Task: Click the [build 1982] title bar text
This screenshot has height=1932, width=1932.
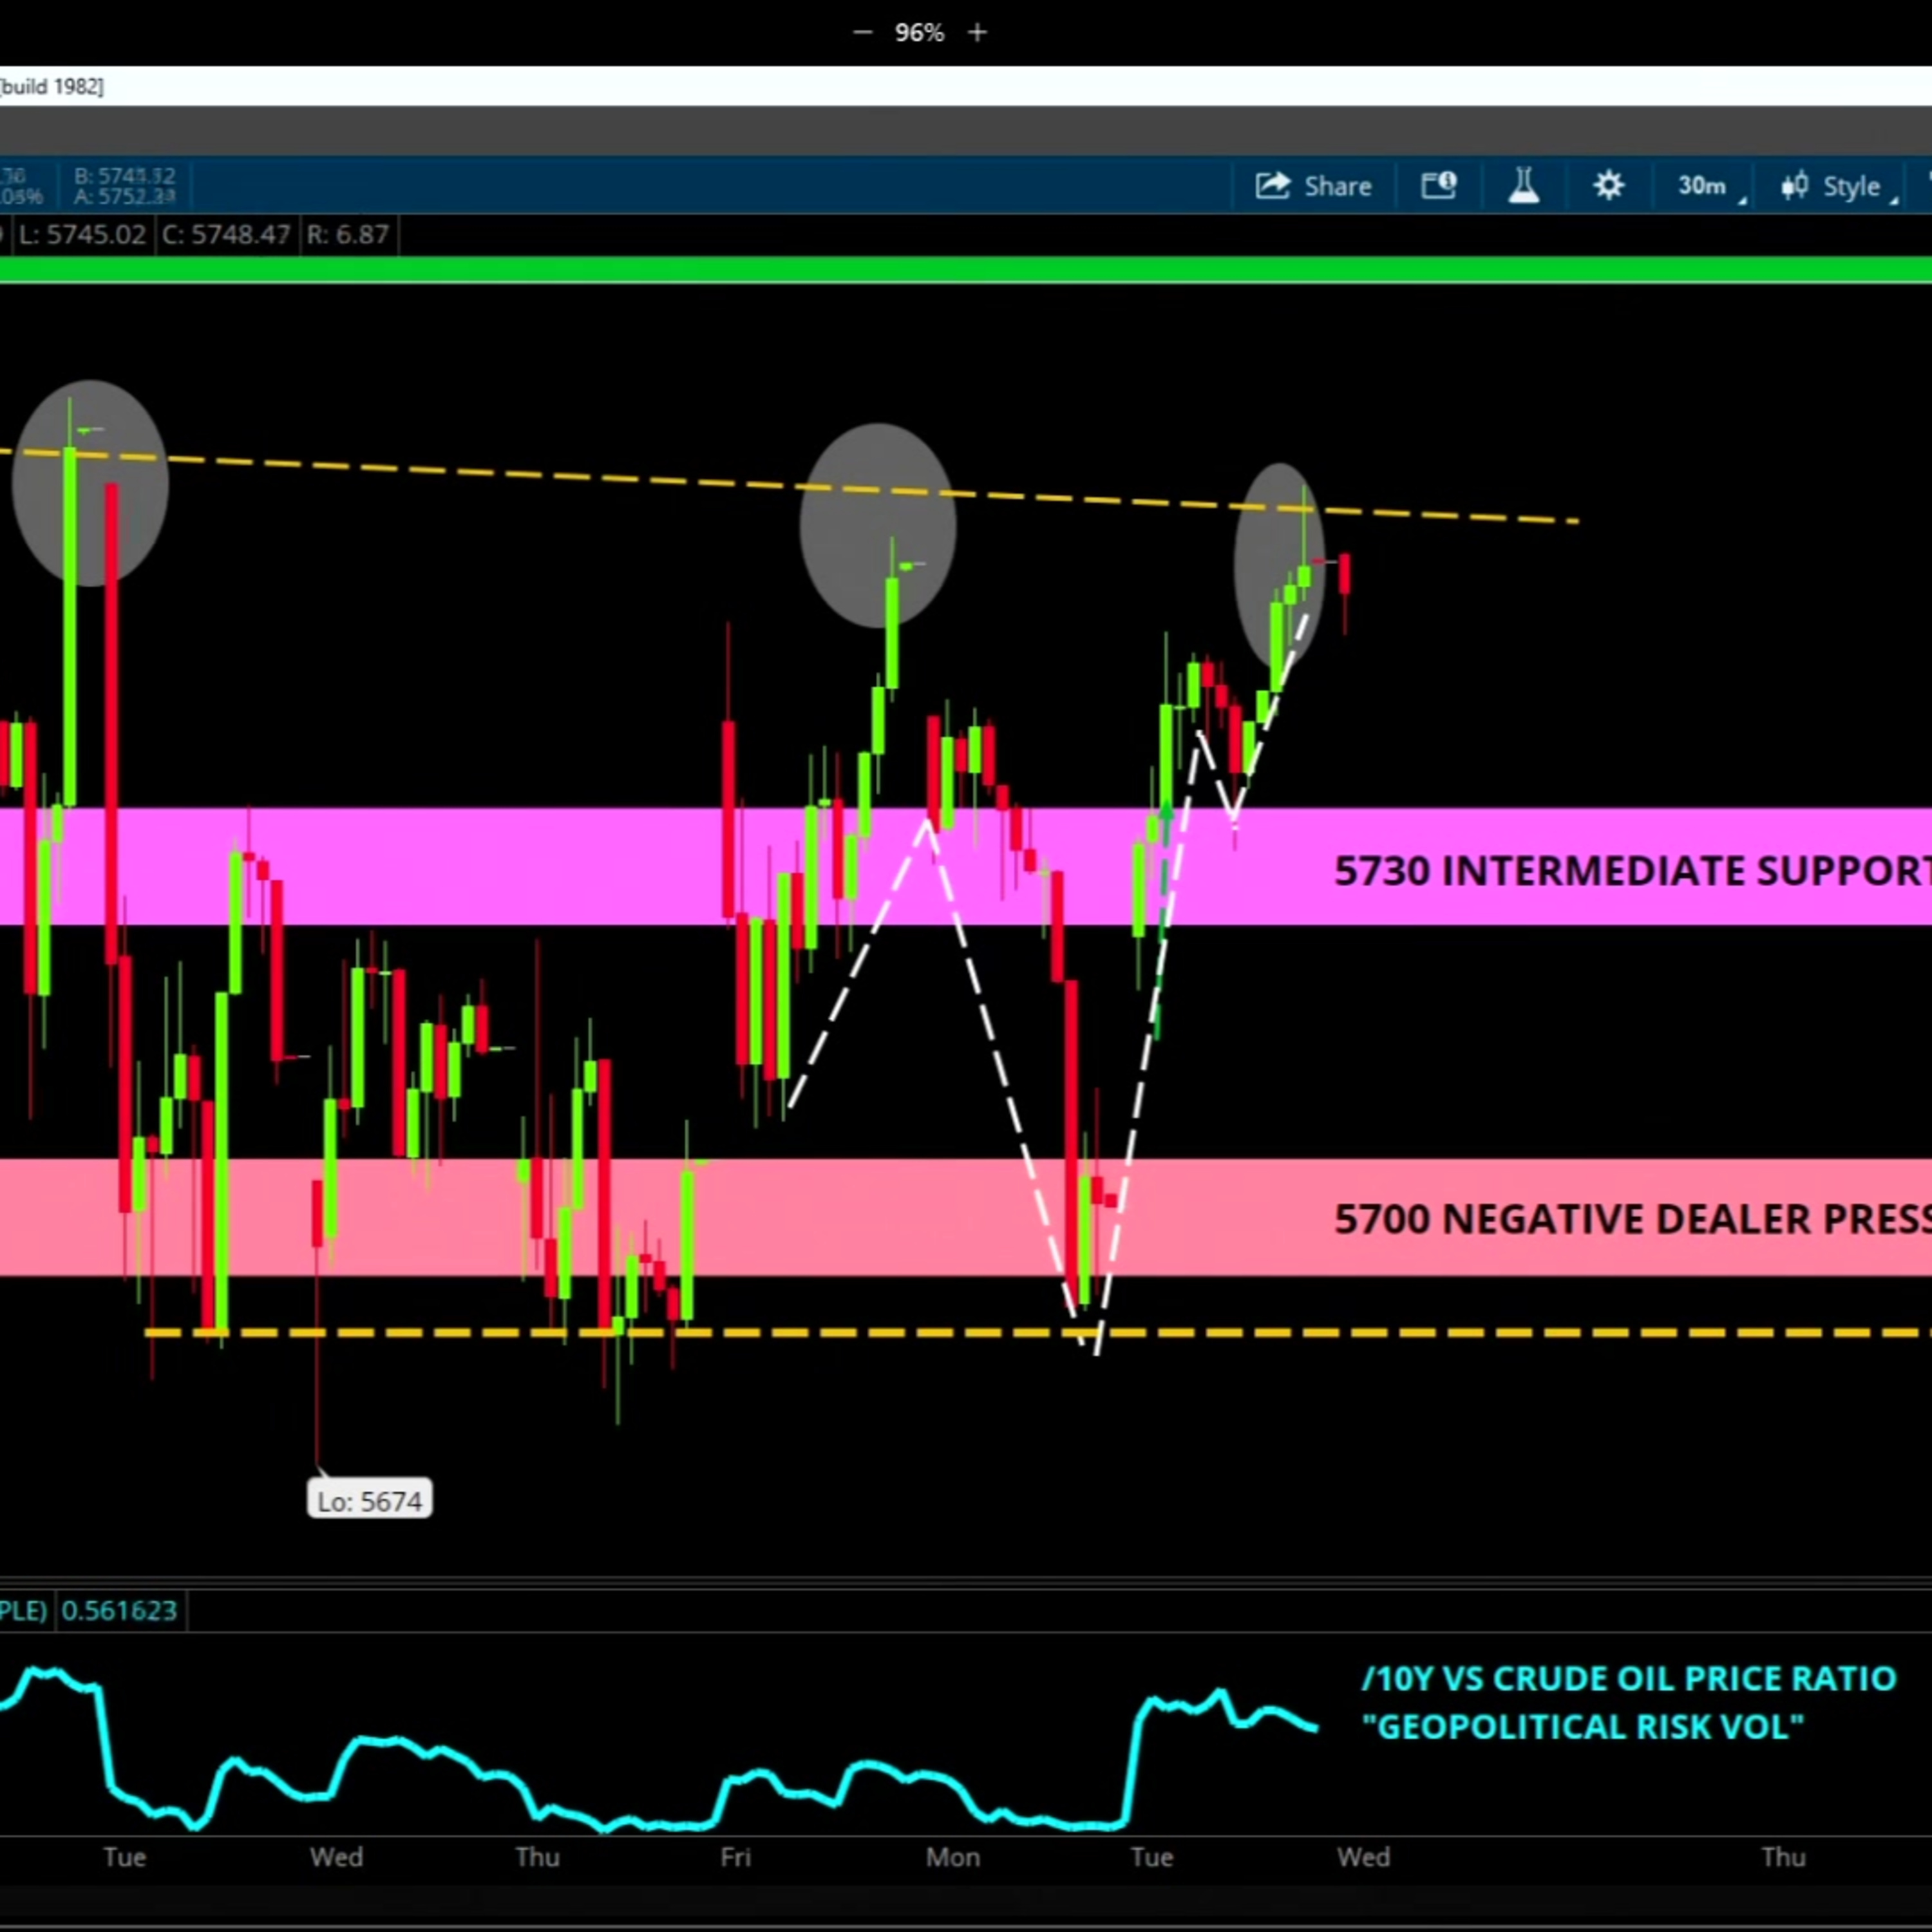Action: [52, 87]
